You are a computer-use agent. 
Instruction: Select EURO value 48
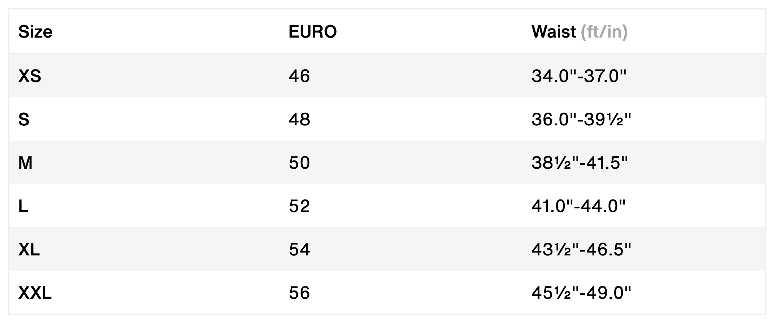[299, 119]
